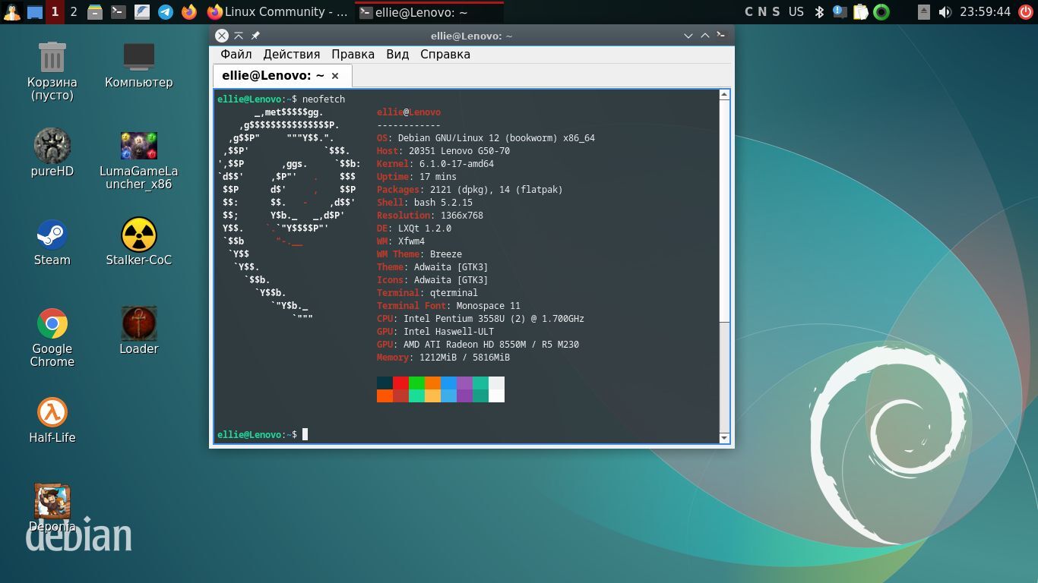This screenshot has width=1038, height=583.
Task: Click the Bluetooth tray icon
Action: 819,12
